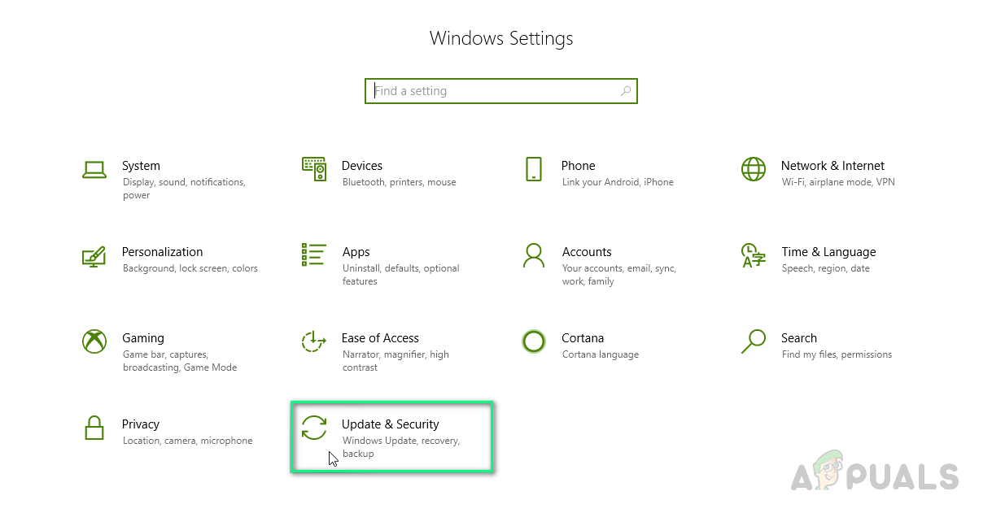Click 'Game bar, captures, broadcasting, Game Mode' text
This screenshot has height=526, width=992.
[x=180, y=361]
